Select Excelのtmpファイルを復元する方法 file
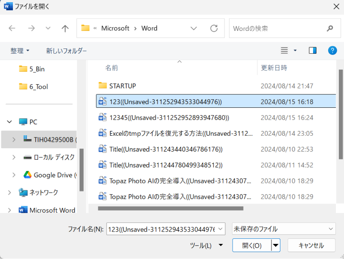Screen dimensions: 344x259 tap(175, 134)
